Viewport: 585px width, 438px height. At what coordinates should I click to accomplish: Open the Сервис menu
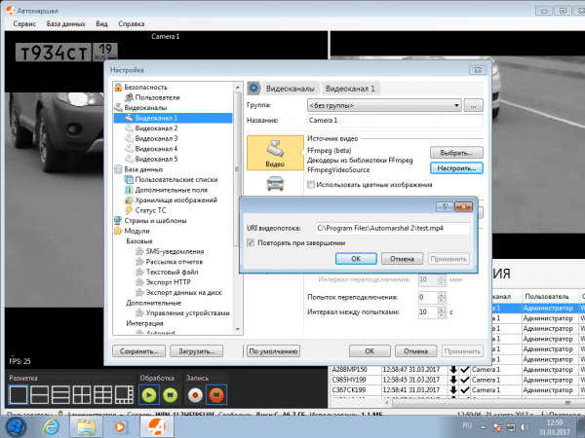(x=26, y=21)
